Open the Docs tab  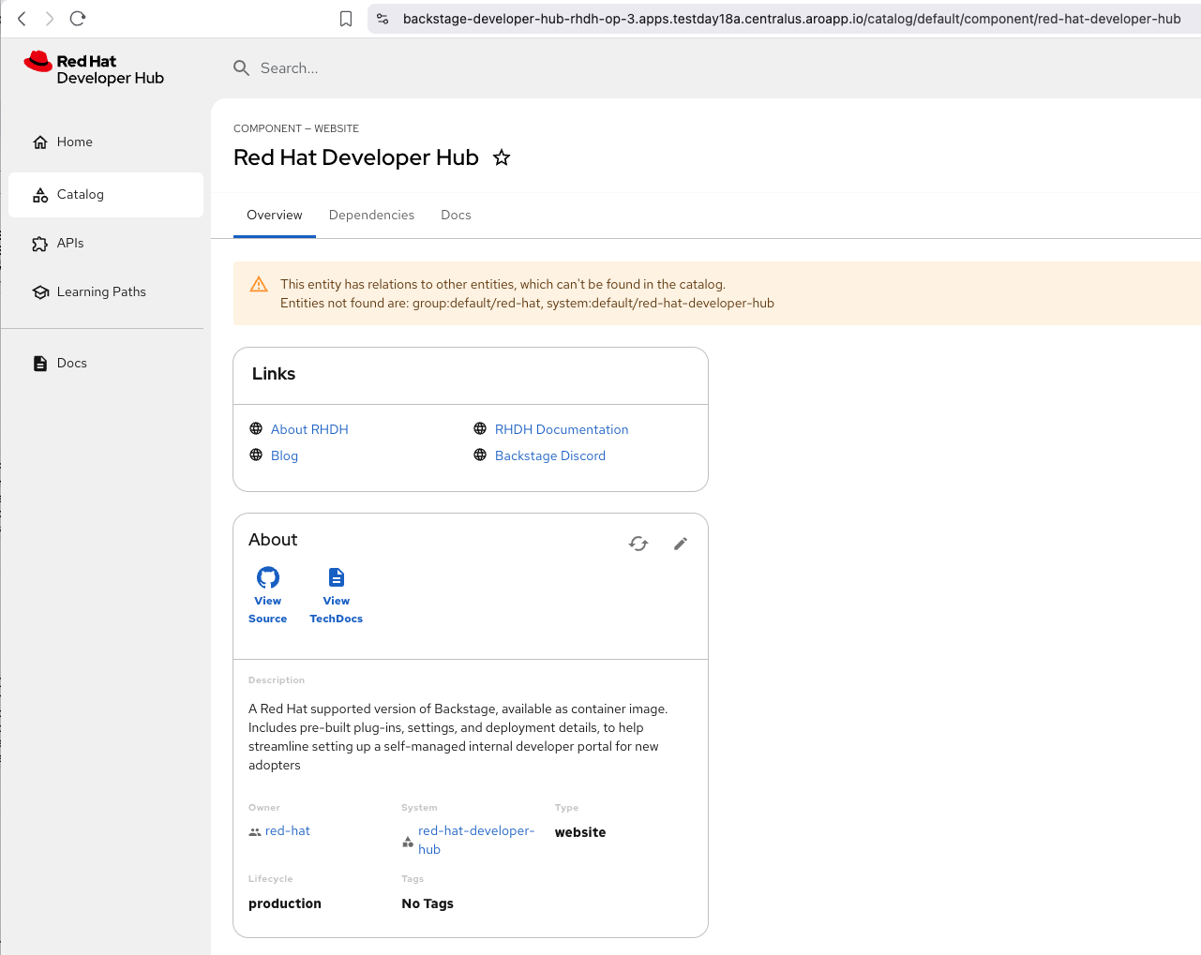point(456,216)
